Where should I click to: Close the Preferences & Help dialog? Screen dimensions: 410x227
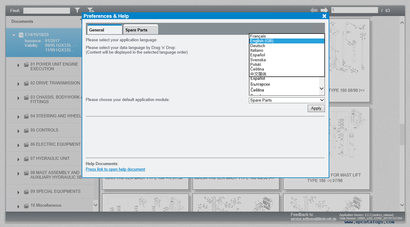324,16
